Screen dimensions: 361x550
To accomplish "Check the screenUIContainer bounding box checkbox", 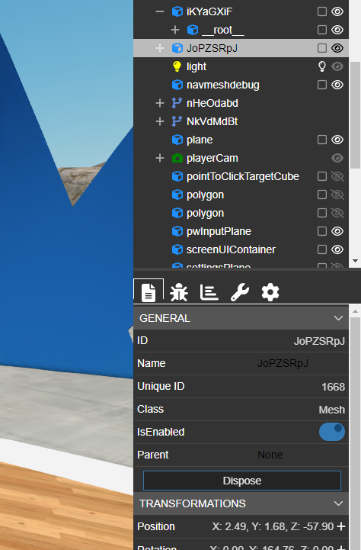I will point(322,249).
